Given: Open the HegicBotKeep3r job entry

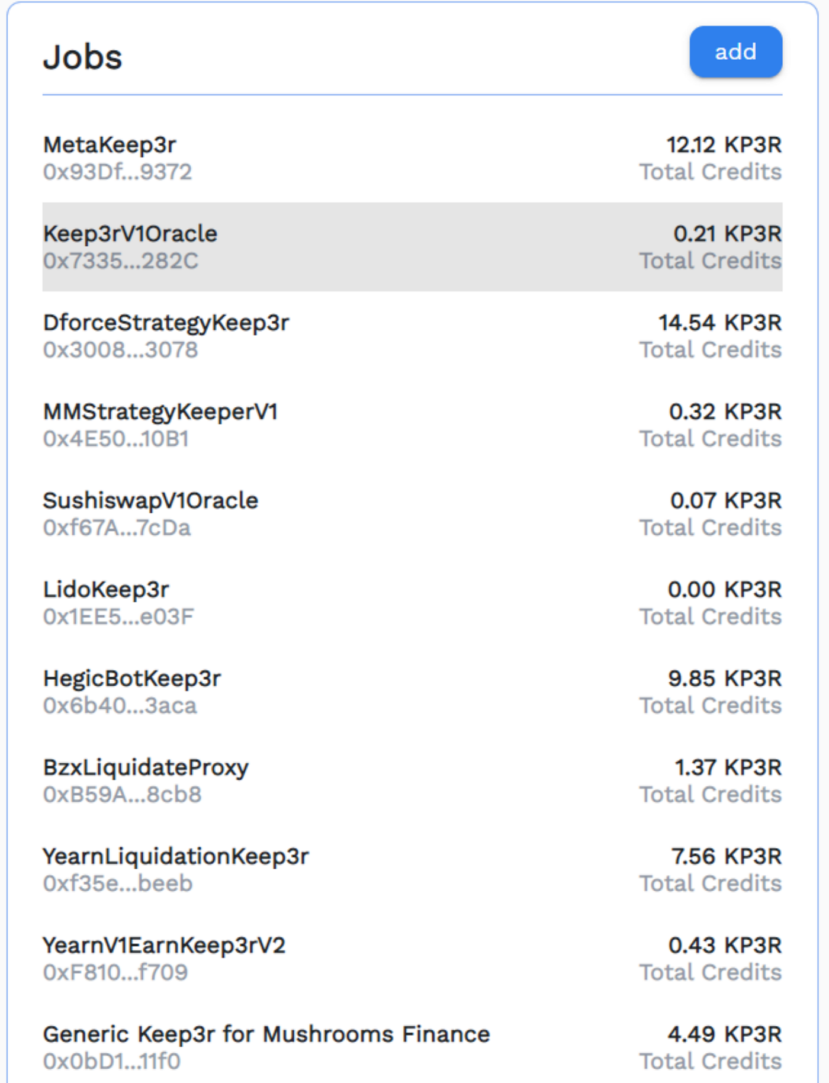Looking at the screenshot, I should [412, 691].
